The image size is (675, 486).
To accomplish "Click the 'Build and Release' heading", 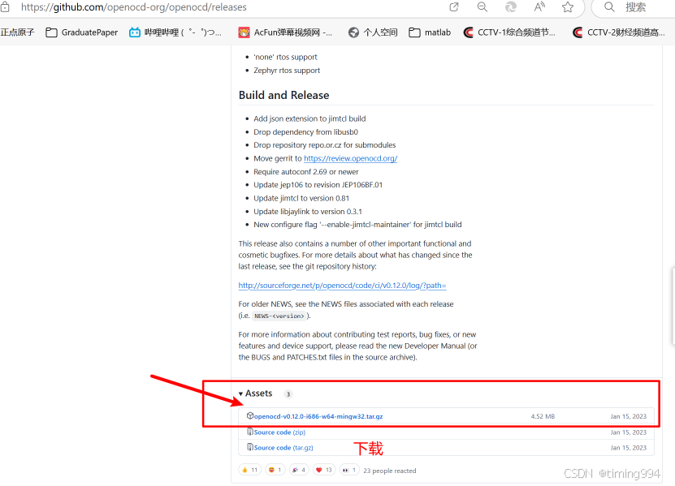I will pos(283,95).
